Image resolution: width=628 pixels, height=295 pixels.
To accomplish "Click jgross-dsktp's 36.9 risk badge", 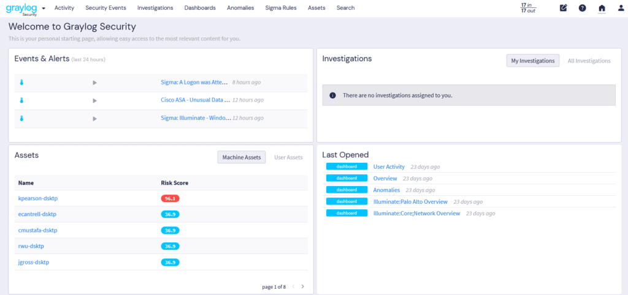I will [x=170, y=262].
